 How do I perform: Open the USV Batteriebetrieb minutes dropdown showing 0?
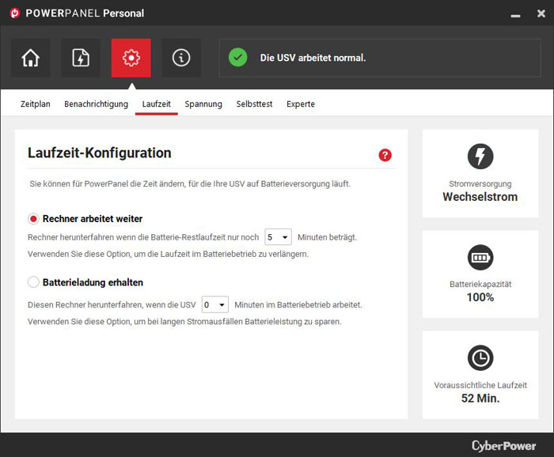[x=215, y=304]
